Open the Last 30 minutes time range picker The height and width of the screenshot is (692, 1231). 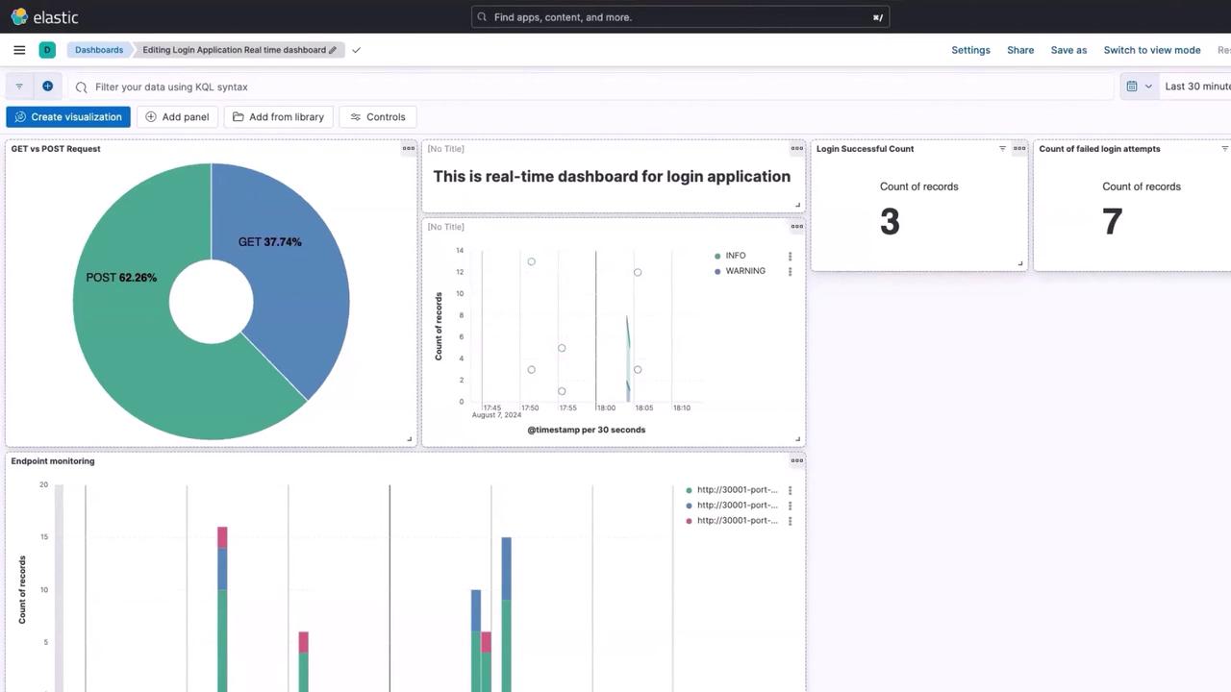click(1196, 86)
